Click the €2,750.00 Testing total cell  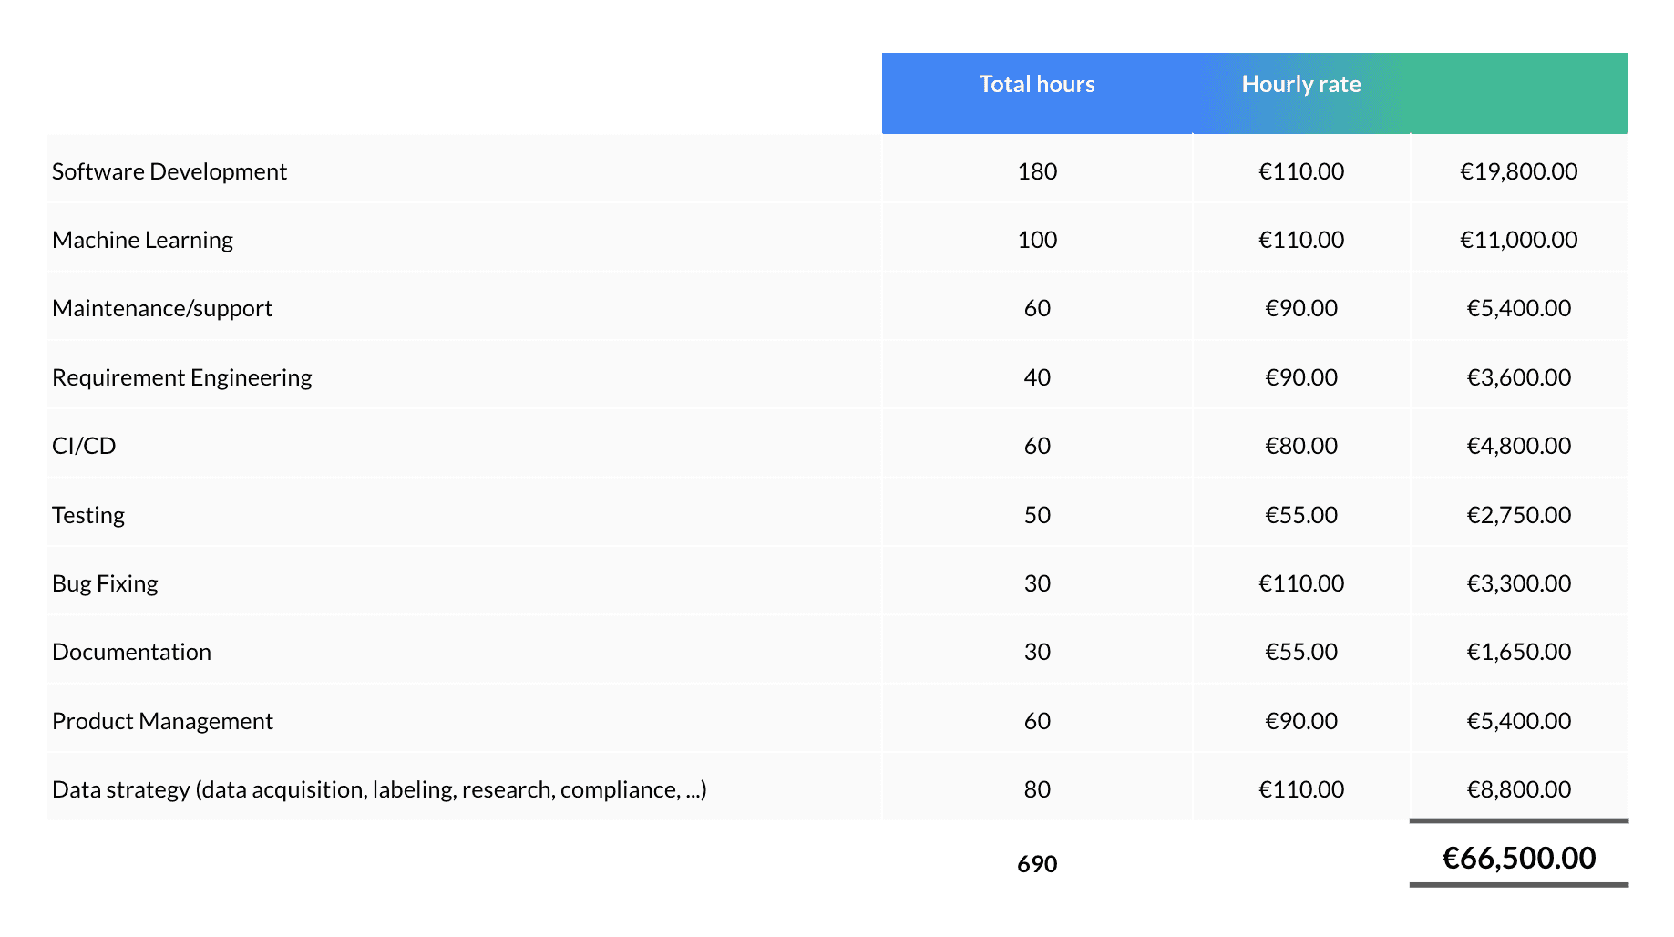click(x=1518, y=515)
